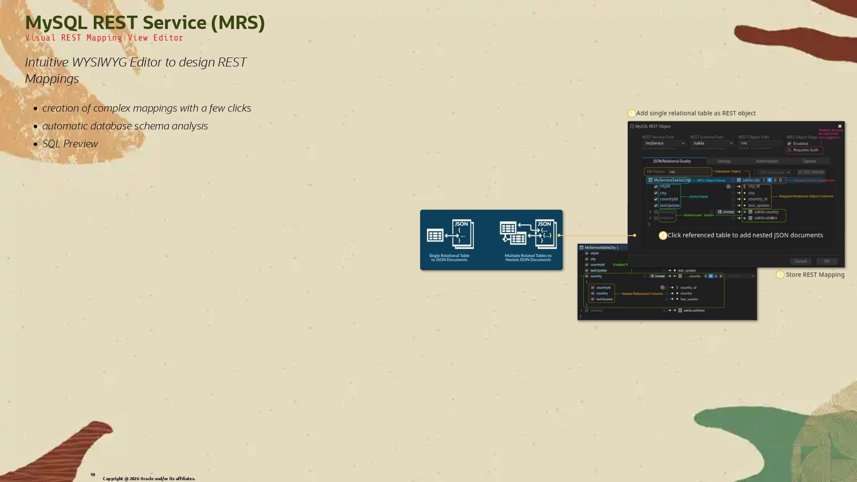The image size is (857, 482).
Task: Click the city_id primary key icon
Action: tap(745, 187)
